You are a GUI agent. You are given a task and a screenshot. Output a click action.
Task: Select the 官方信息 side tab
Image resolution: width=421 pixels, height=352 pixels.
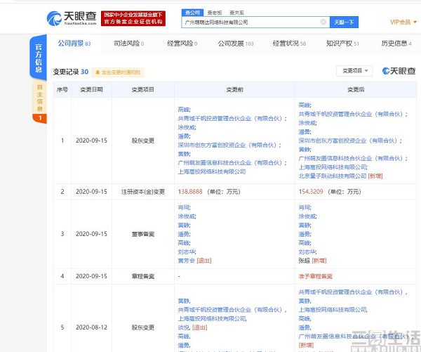pyautogui.click(x=39, y=58)
